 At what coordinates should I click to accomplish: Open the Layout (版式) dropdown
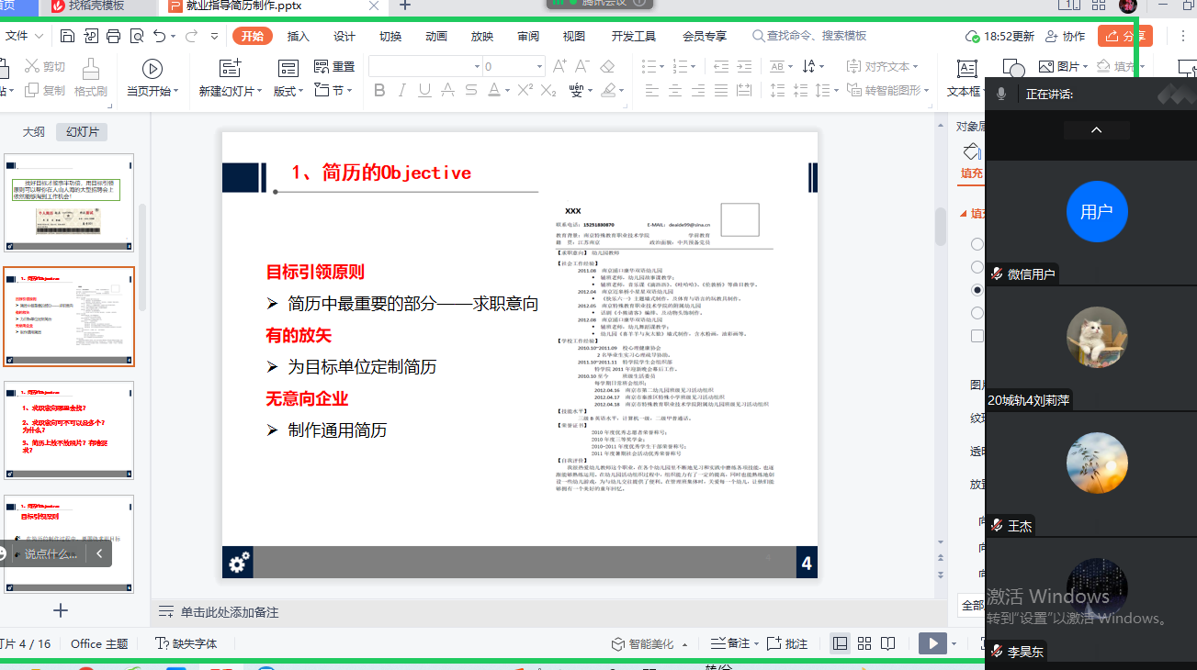(x=288, y=91)
